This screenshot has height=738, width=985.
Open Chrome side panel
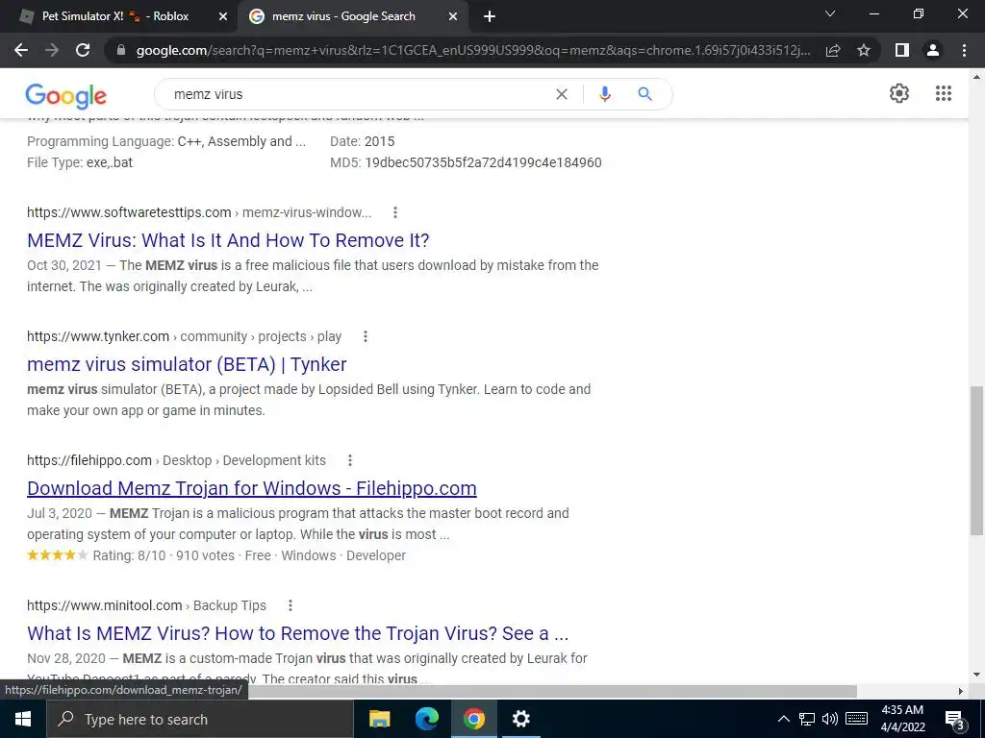click(902, 50)
